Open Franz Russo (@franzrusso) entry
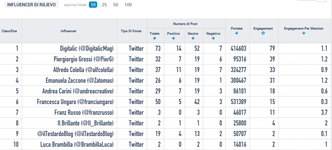 84,112
